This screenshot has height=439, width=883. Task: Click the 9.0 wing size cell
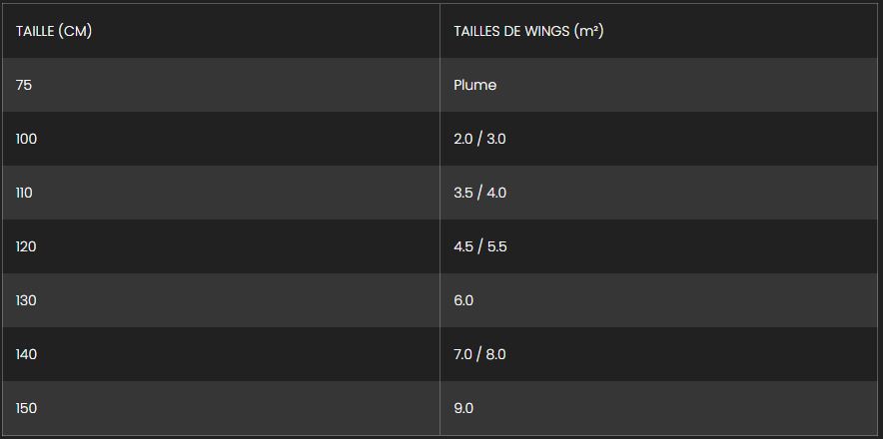463,408
